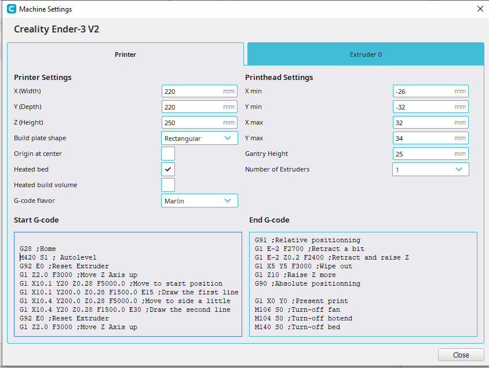
Task: Click the Gantry Height input field
Action: tap(430, 154)
